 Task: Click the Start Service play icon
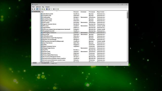(x=52, y=9)
